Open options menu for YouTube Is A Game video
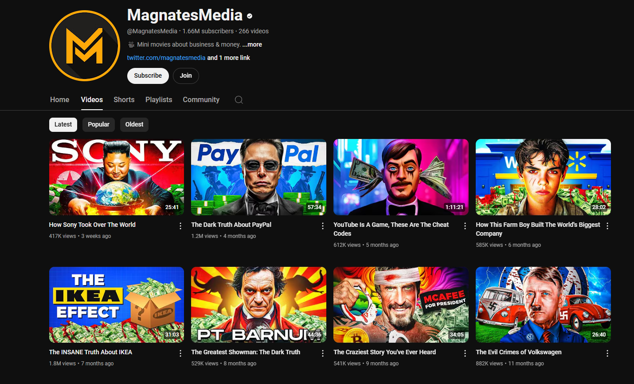Image resolution: width=634 pixels, height=384 pixels. click(465, 226)
